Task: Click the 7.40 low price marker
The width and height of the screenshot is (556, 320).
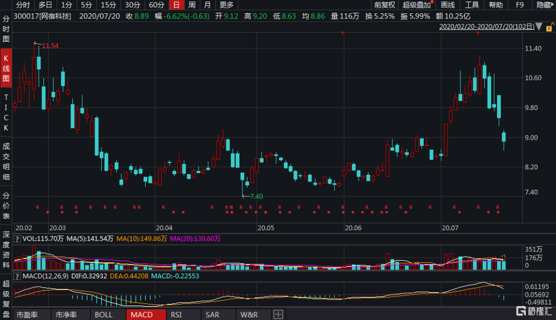Action: pos(256,196)
